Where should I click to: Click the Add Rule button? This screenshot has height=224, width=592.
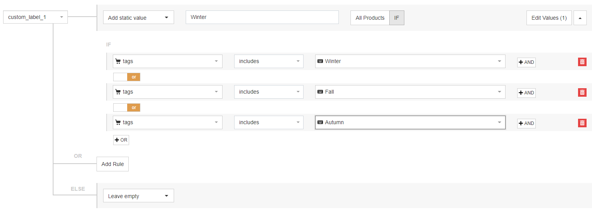(112, 164)
